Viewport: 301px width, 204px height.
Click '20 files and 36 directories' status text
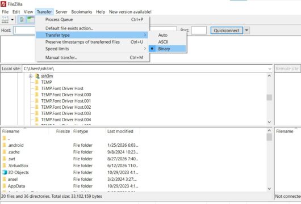pyautogui.click(x=52, y=196)
